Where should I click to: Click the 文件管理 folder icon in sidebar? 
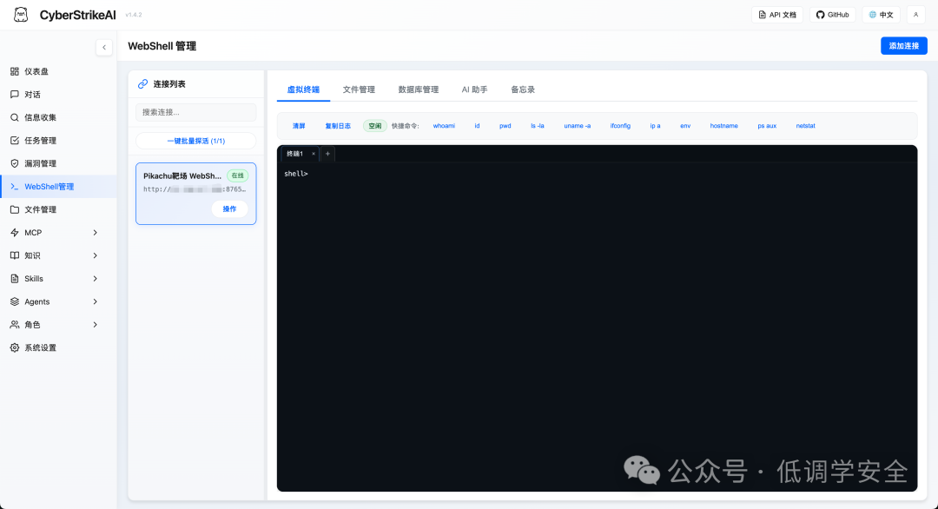click(x=15, y=209)
